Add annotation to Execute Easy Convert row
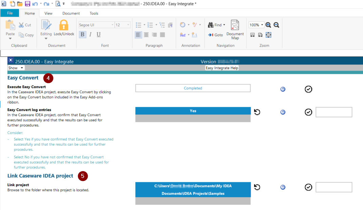Viewport: 363px width, 210px height. [x=283, y=89]
